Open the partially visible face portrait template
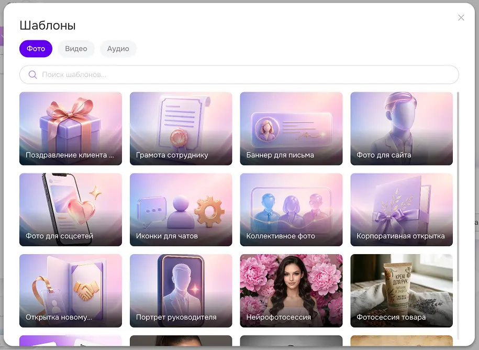Viewport: 479px width, 350px height. (x=181, y=341)
